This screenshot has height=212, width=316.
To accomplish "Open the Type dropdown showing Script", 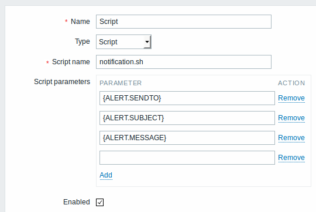I will 123,41.
